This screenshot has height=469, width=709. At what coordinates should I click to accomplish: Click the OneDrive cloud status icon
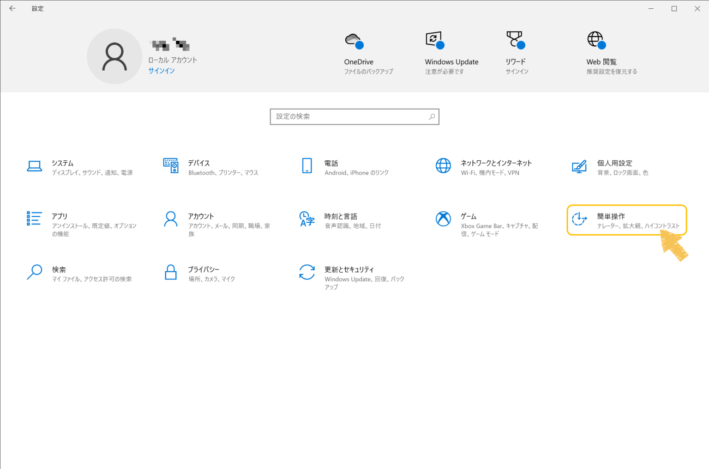354,41
